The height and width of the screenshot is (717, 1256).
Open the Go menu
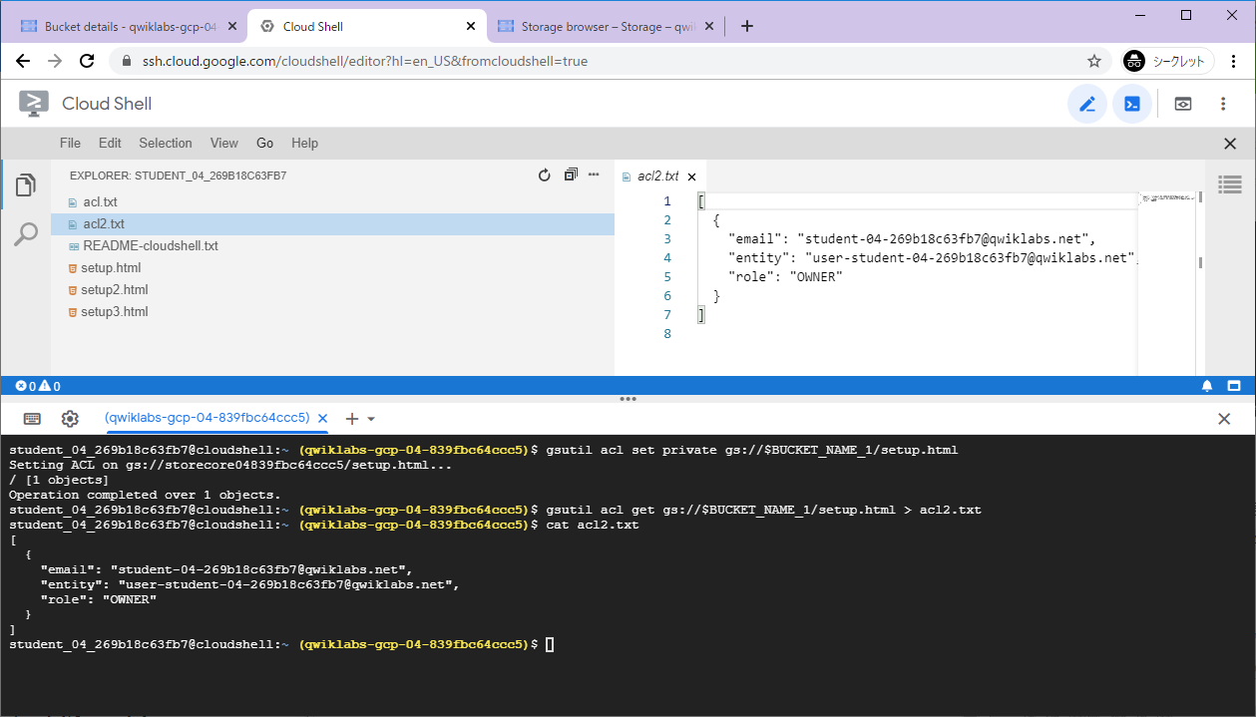click(264, 143)
